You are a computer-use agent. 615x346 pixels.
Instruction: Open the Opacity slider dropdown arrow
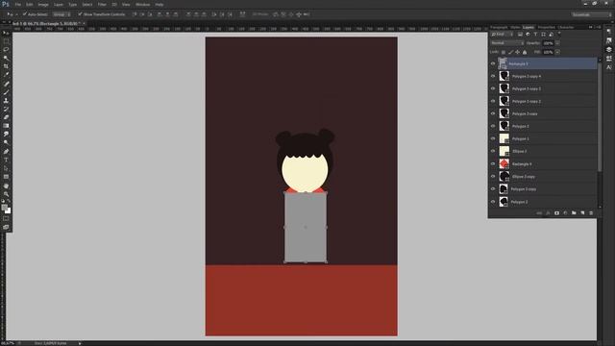[557, 43]
